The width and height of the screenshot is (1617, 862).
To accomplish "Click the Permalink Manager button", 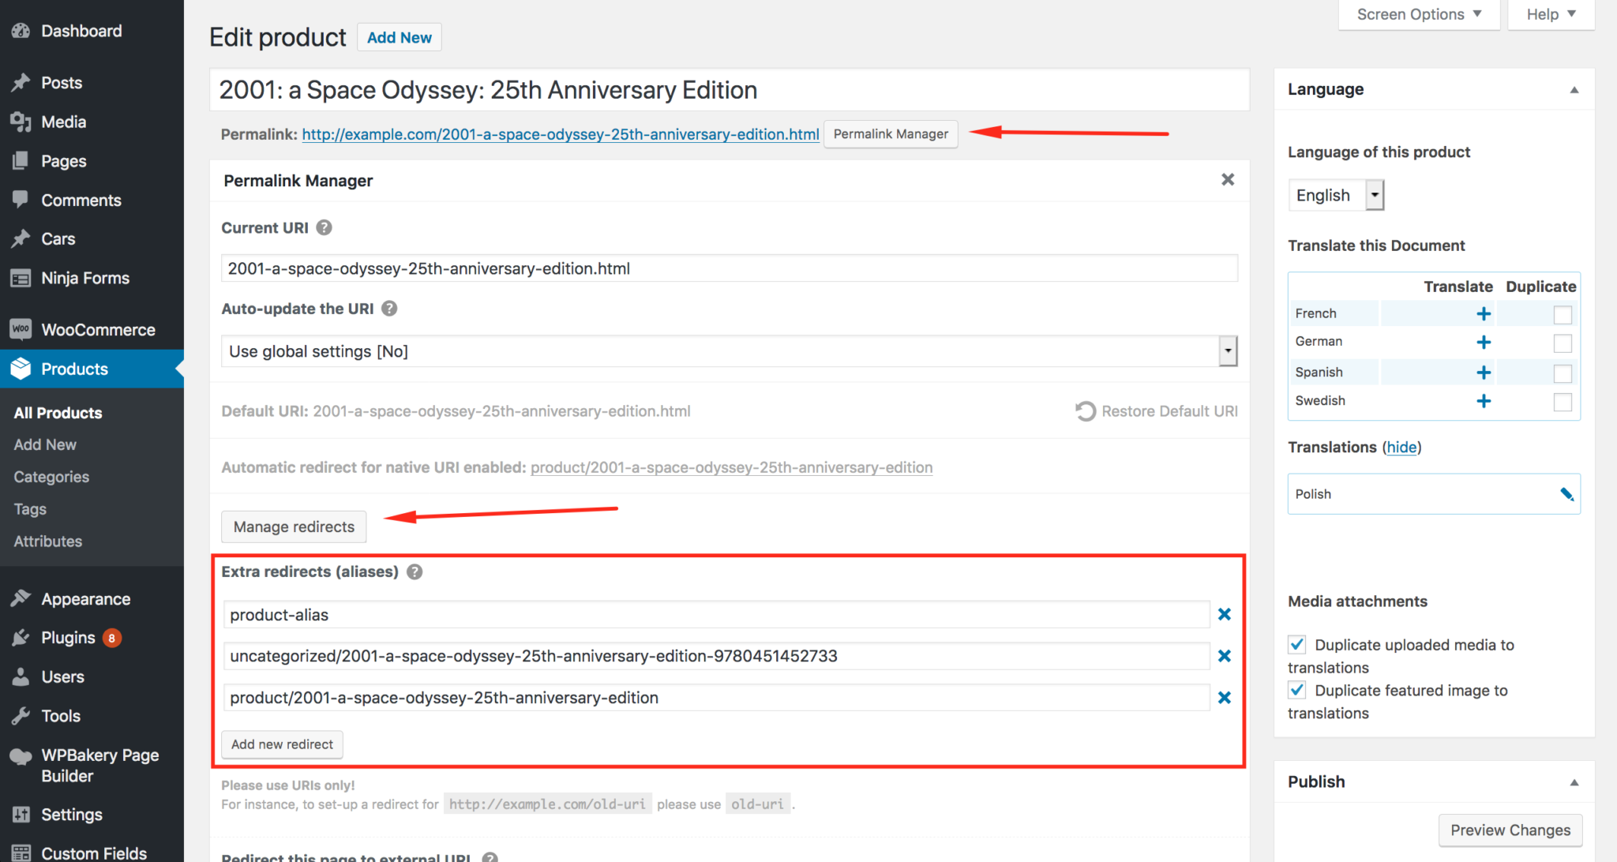I will click(x=891, y=134).
